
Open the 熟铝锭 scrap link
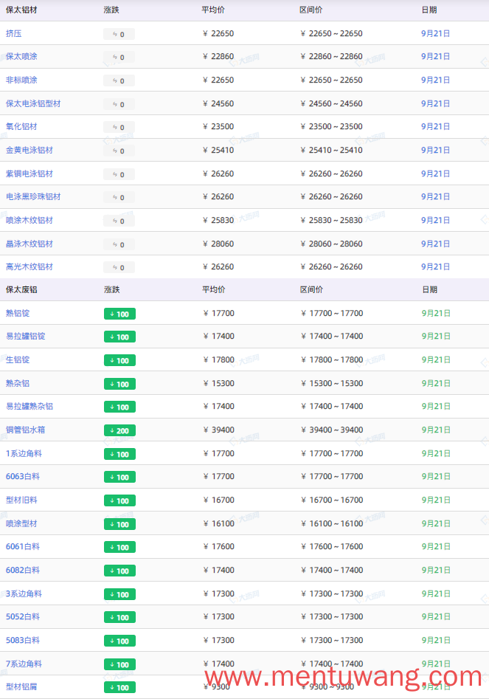tap(18, 314)
